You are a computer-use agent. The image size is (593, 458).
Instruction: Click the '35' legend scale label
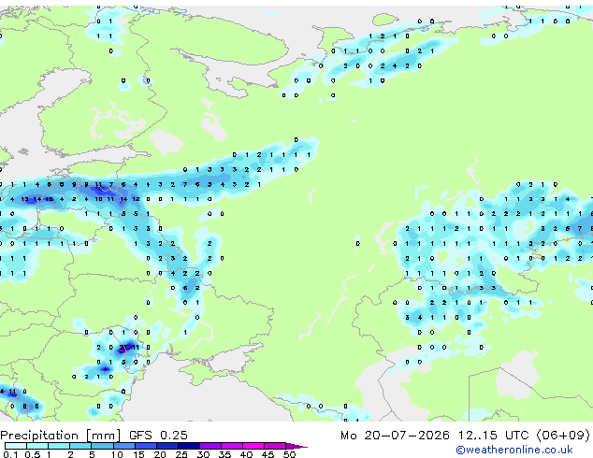coord(224,454)
